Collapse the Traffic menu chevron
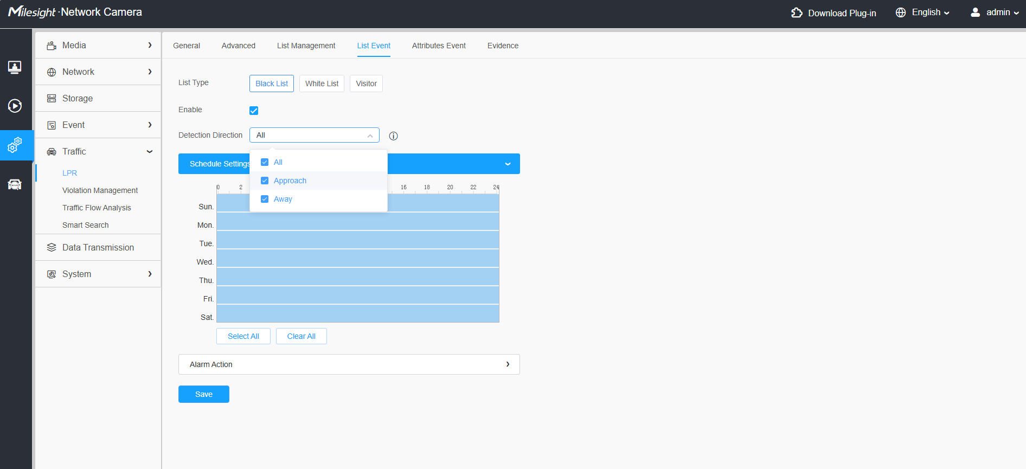 pyautogui.click(x=150, y=152)
